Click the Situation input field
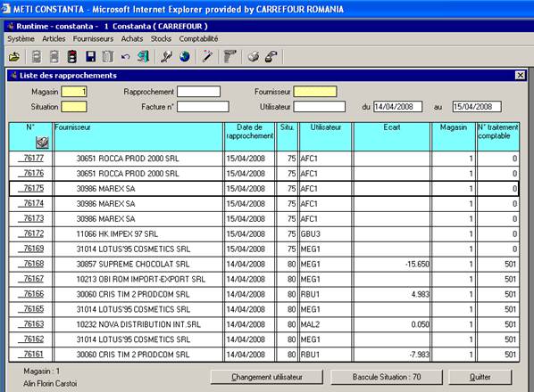 pos(74,107)
